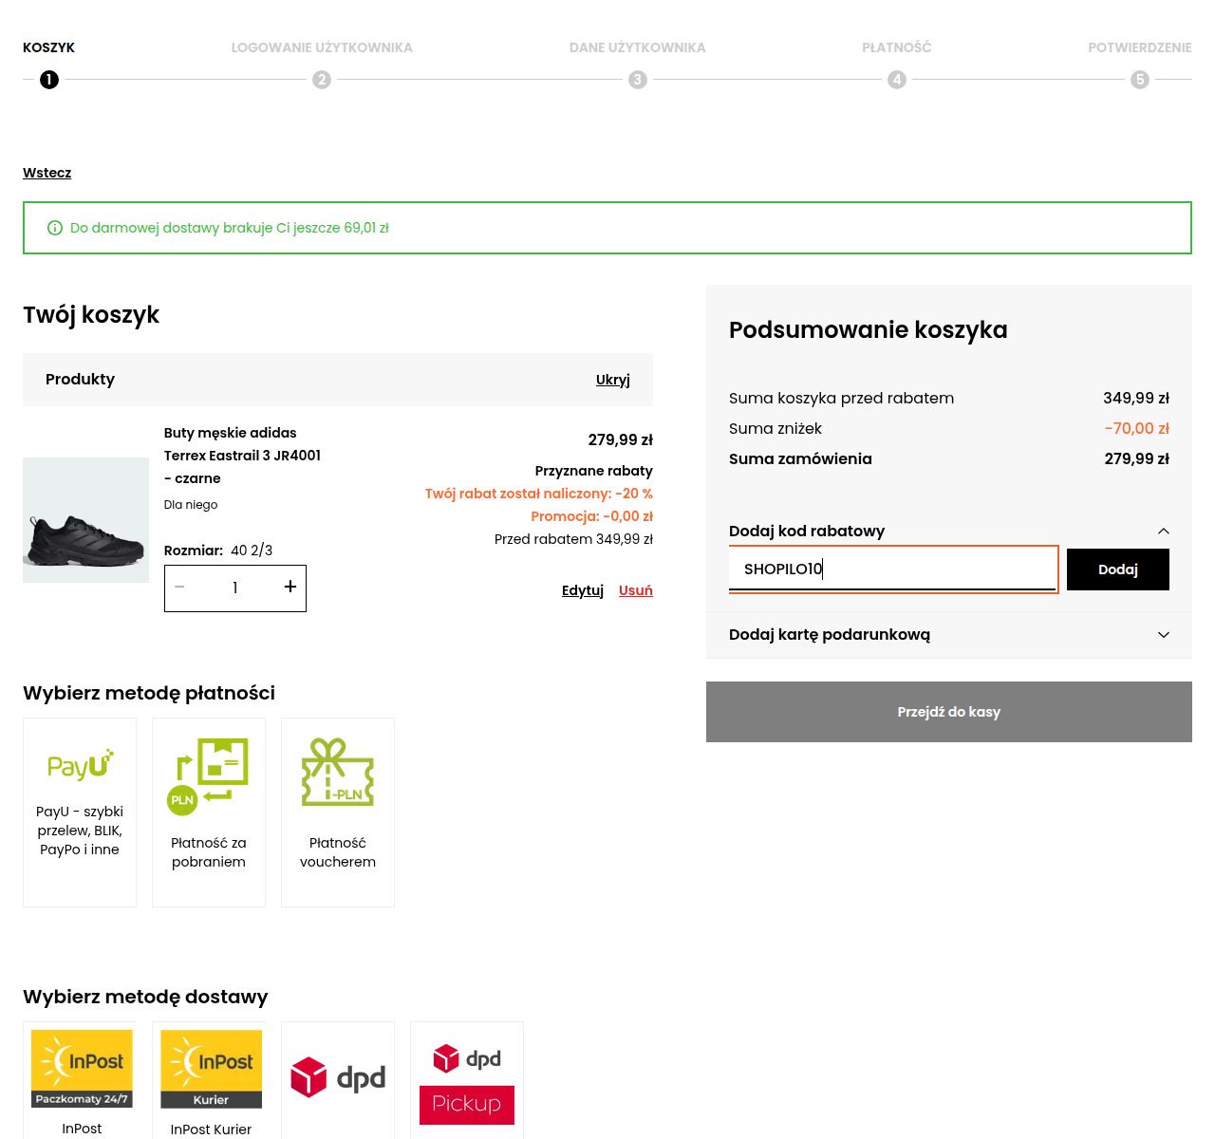Proceed to checkout with Przejdź do kasy
The height and width of the screenshot is (1139, 1215).
click(x=949, y=712)
